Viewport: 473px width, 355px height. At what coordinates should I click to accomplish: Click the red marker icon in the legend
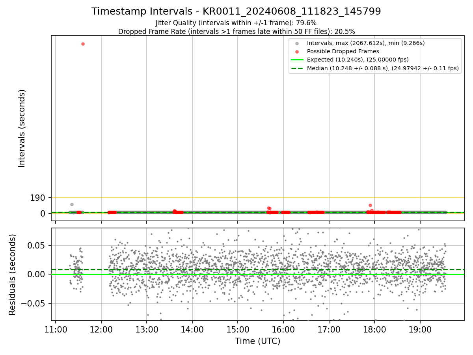click(297, 51)
